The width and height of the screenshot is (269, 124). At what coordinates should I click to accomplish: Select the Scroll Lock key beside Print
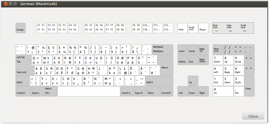pos(193,28)
